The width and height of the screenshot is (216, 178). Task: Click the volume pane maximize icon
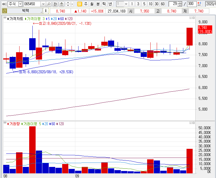tap(191, 123)
